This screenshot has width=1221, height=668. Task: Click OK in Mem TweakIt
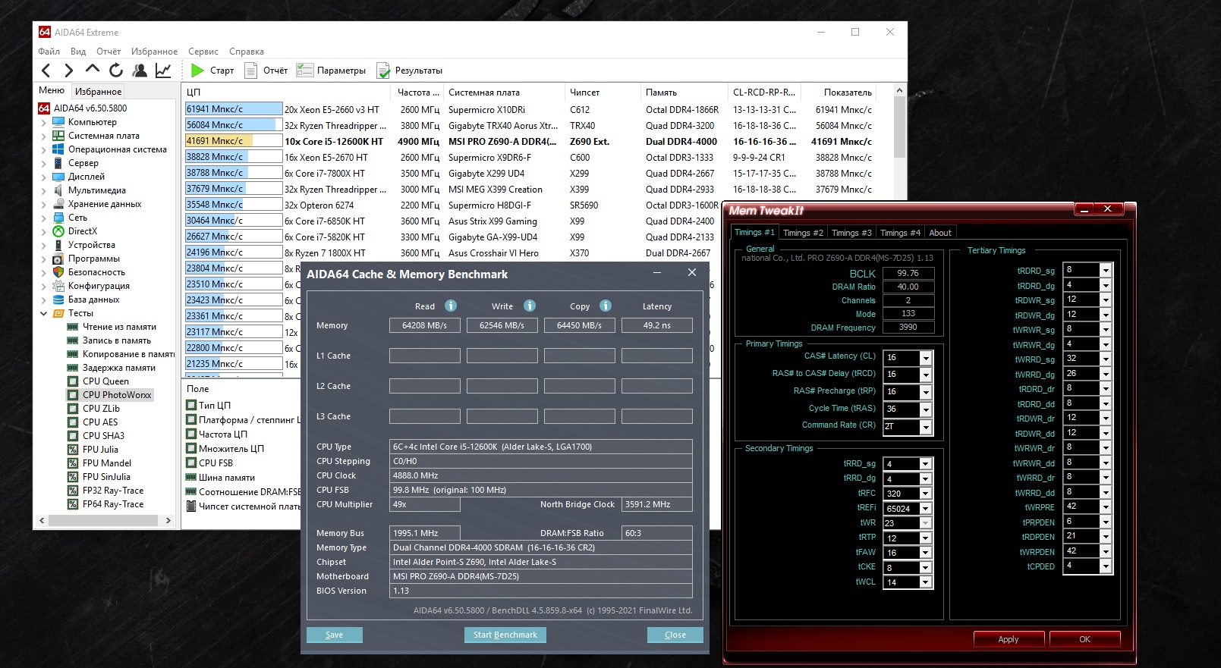1085,639
